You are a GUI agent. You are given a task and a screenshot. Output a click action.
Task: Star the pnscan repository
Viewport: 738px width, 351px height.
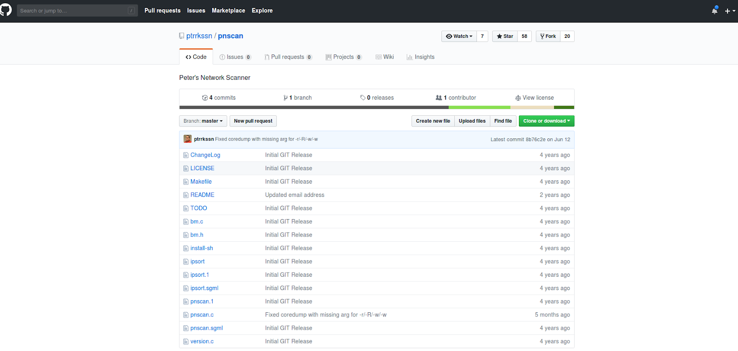click(505, 36)
